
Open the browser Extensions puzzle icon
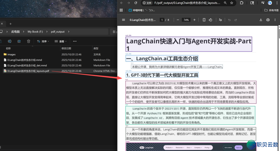pos(242,3)
